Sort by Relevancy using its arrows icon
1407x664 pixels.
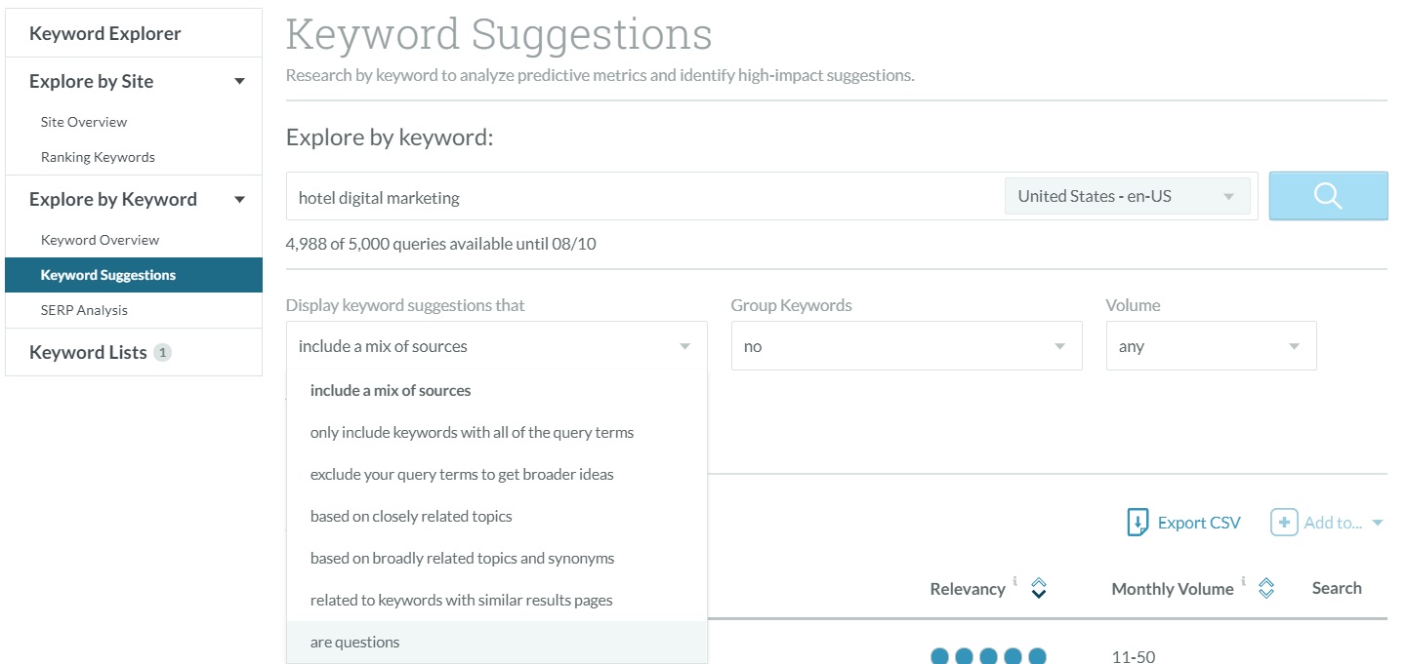tap(1039, 588)
